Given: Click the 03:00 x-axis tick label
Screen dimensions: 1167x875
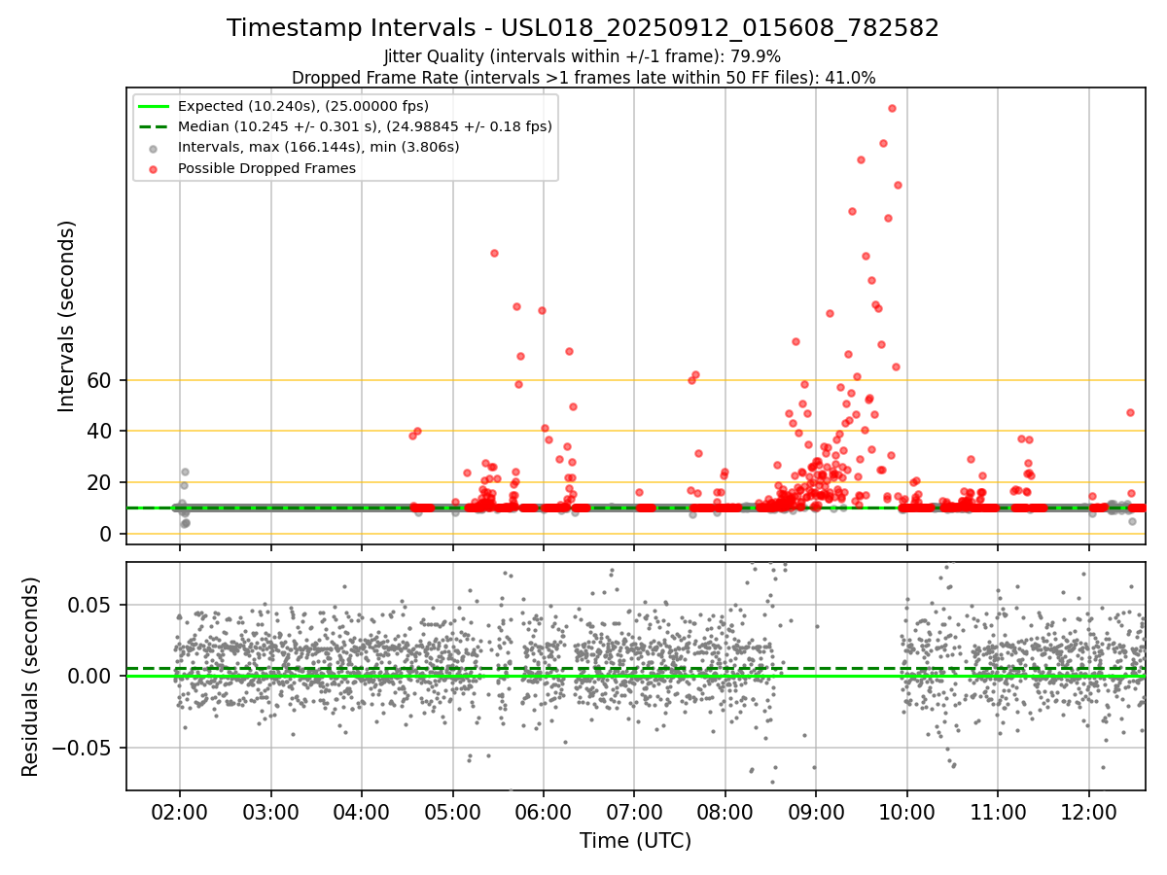Looking at the screenshot, I should click(x=270, y=811).
